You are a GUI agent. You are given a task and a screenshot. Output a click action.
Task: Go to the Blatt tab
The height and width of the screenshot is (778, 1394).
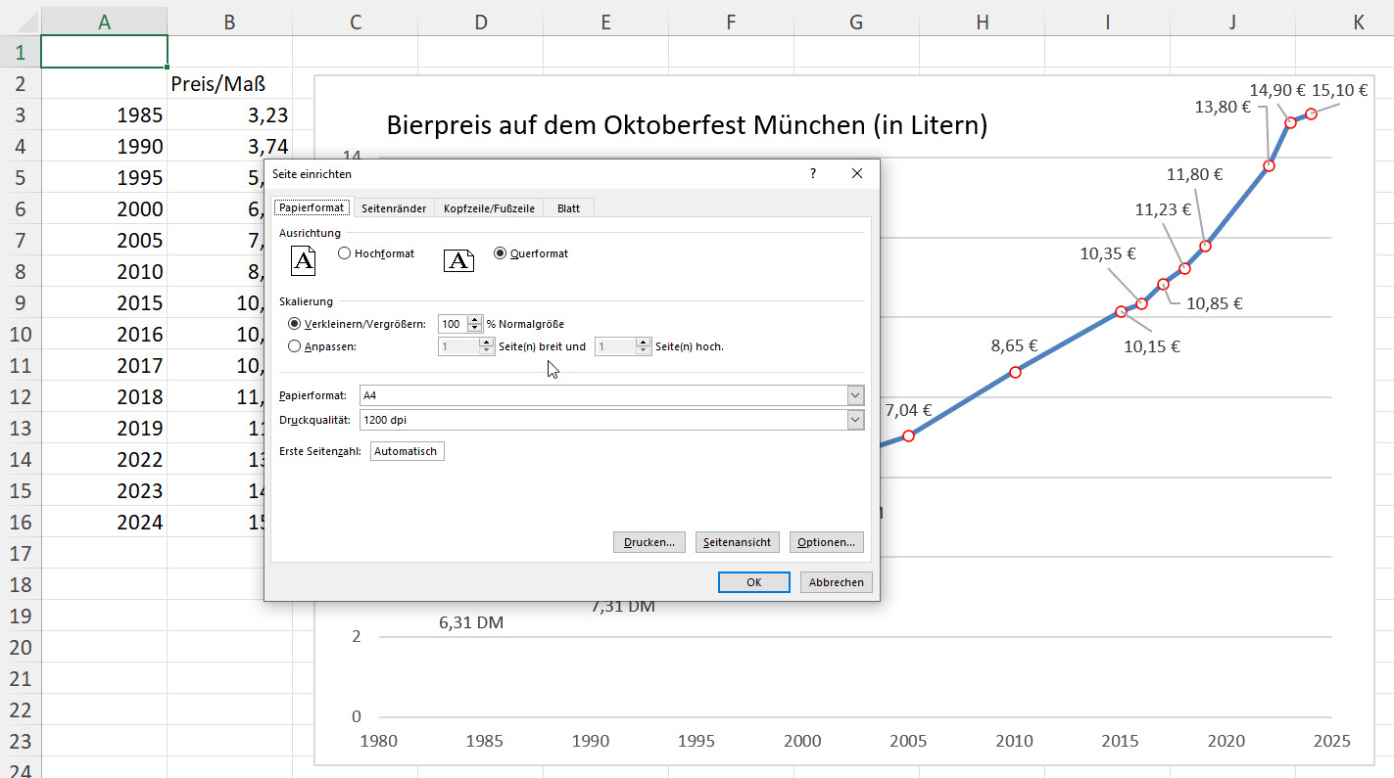[568, 208]
